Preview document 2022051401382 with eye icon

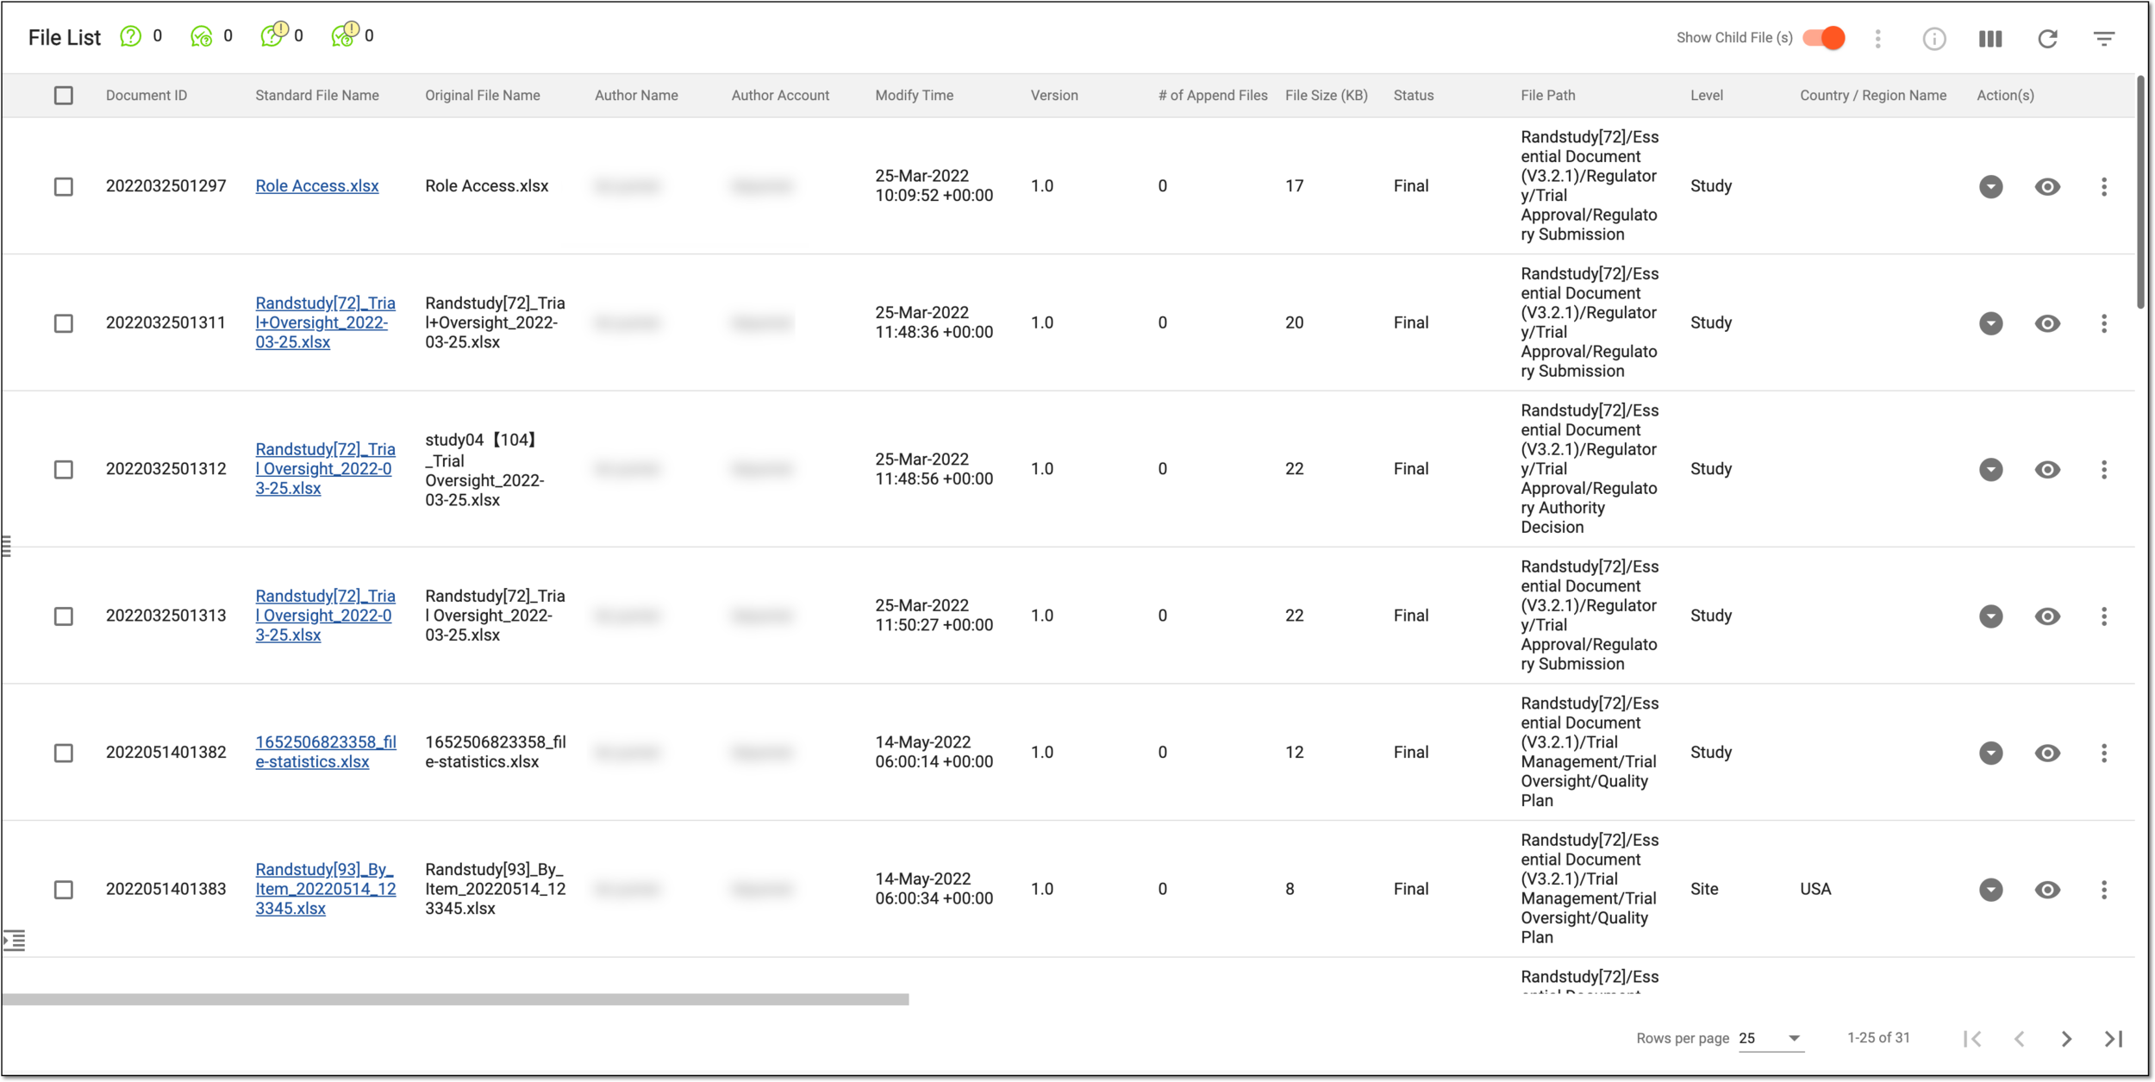2047,754
